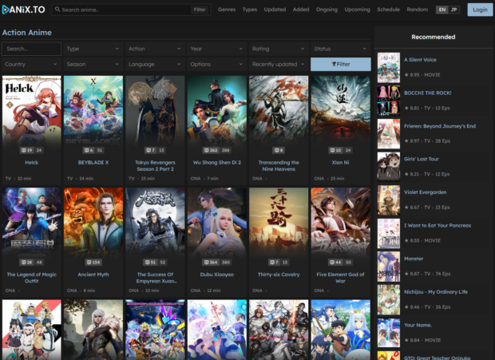495x360 pixels.
Task: Click the search magnifier icon in header
Action: click(57, 10)
